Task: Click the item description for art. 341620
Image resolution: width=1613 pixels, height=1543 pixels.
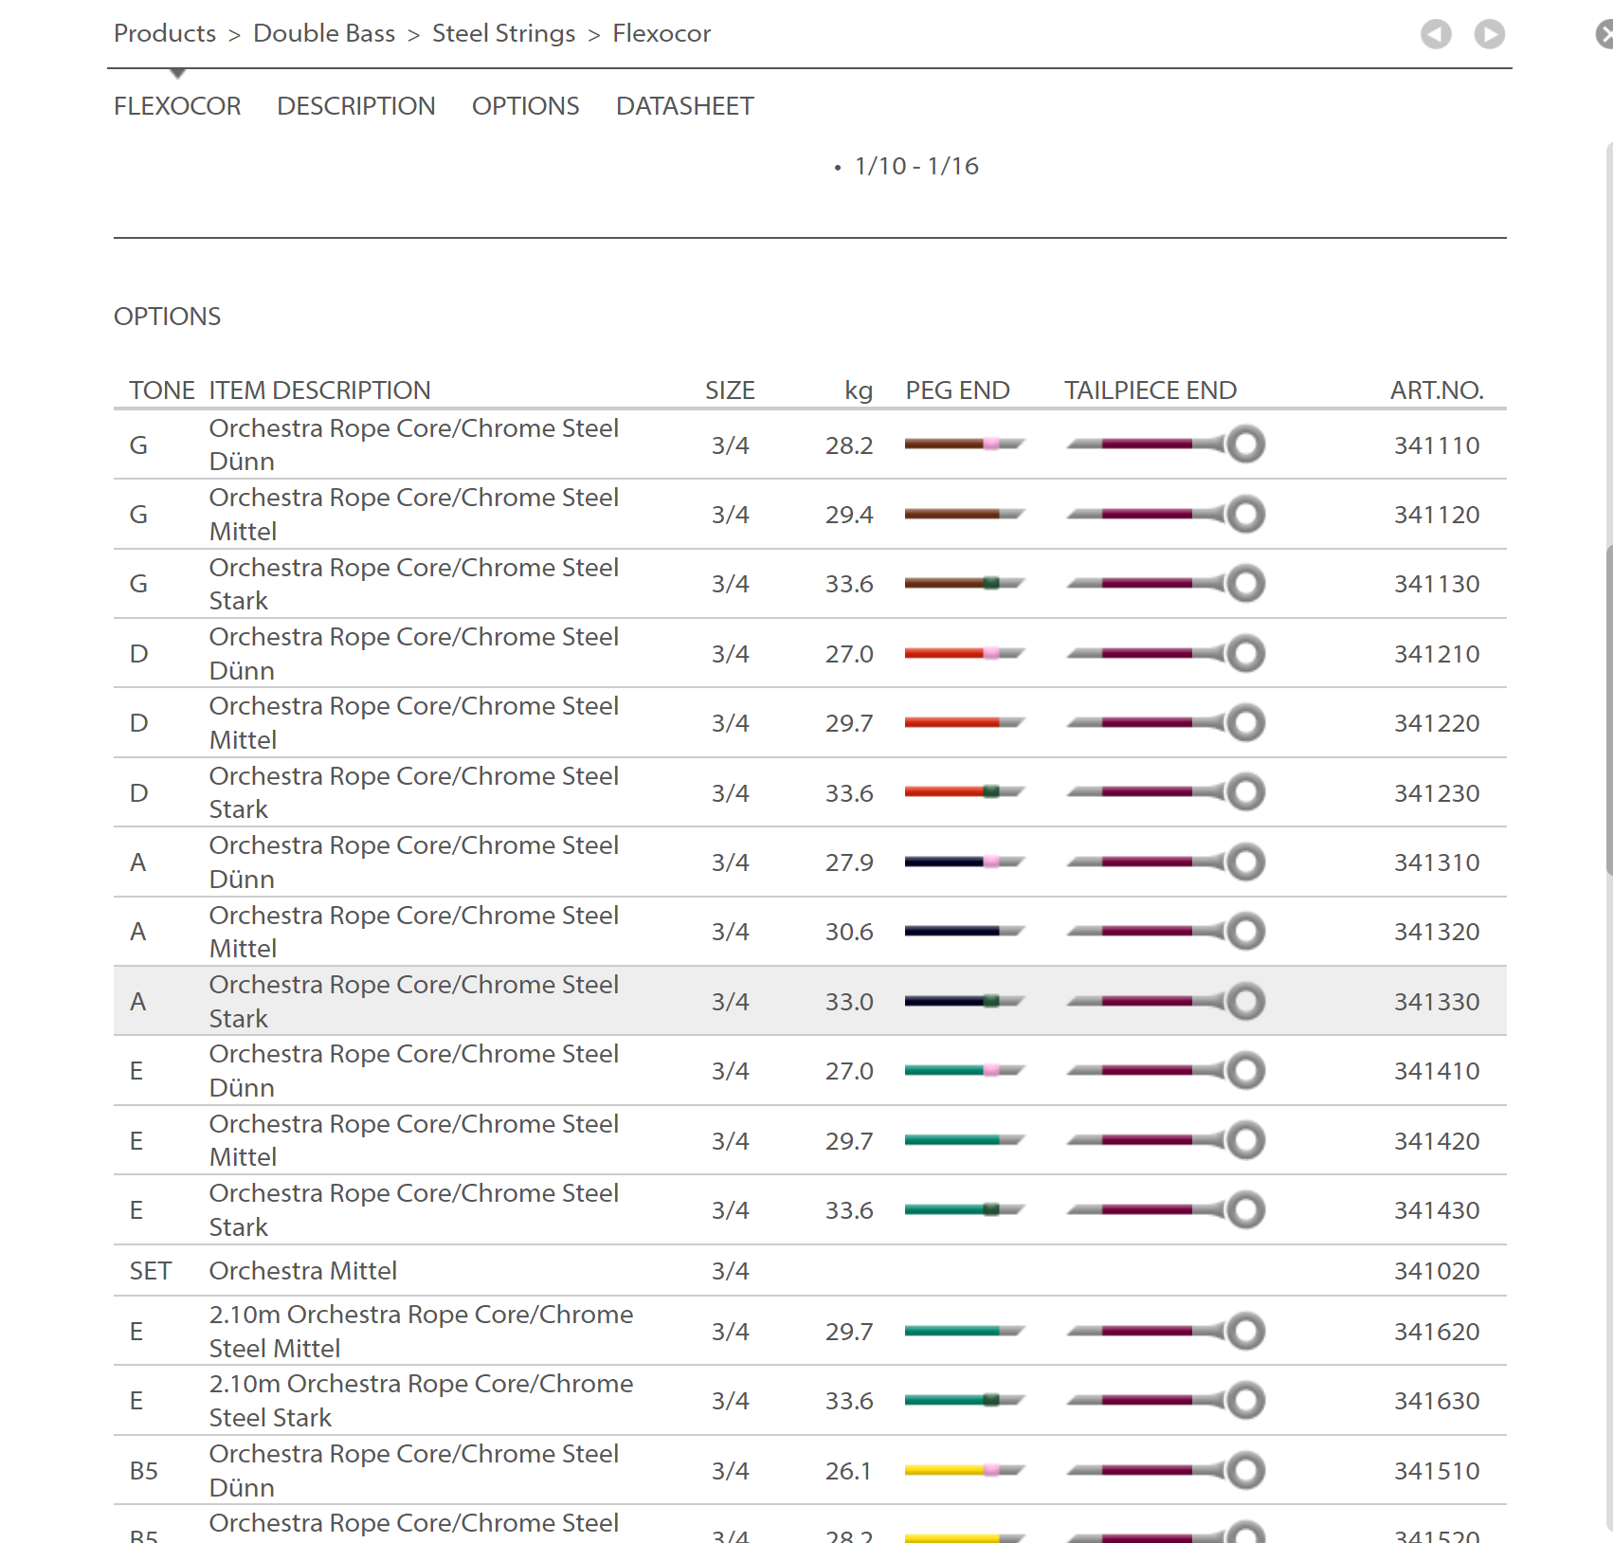Action: [x=422, y=1332]
